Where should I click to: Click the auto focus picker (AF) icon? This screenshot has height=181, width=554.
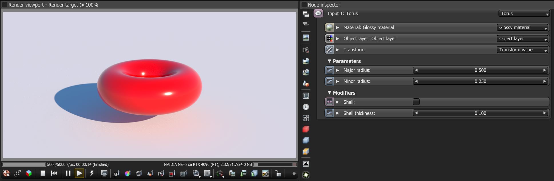click(x=116, y=174)
